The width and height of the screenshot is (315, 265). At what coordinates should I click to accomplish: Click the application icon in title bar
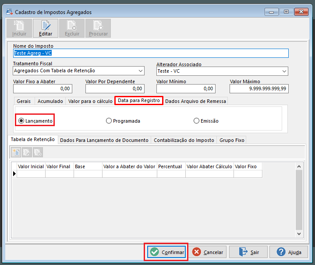tap(9, 12)
